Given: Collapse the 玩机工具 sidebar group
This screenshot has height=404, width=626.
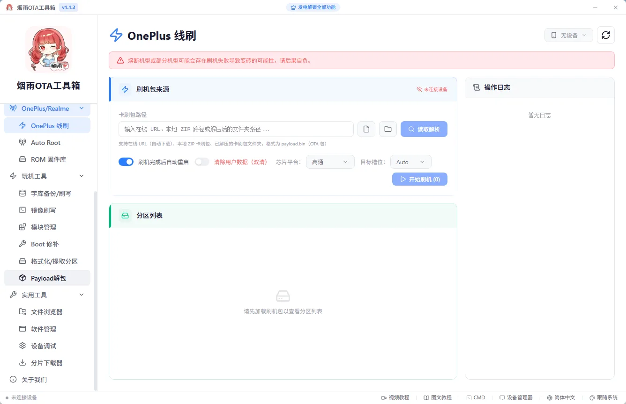Looking at the screenshot, I should (x=47, y=176).
